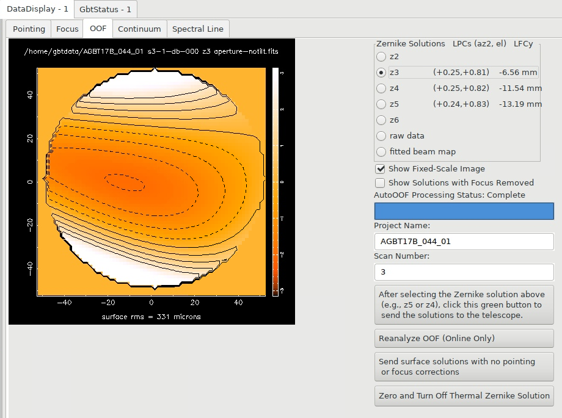This screenshot has height=418, width=562.
Task: Click the z4 LPCs value (+0.25,+0.82)
Action: 461,88
